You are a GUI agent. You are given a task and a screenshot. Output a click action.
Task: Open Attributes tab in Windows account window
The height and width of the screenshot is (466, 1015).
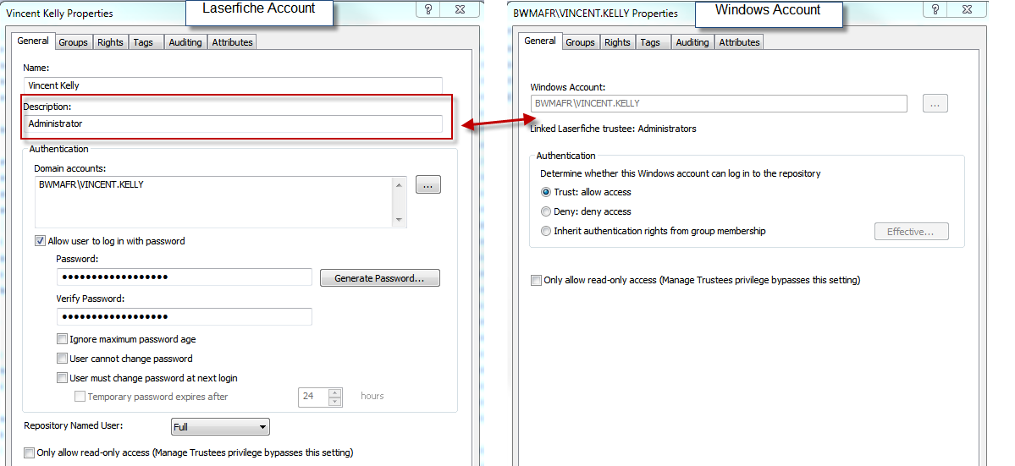[x=738, y=42]
